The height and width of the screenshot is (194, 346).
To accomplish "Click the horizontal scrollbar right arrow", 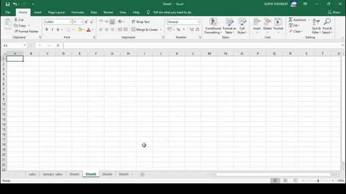I will pyautogui.click(x=339, y=175).
